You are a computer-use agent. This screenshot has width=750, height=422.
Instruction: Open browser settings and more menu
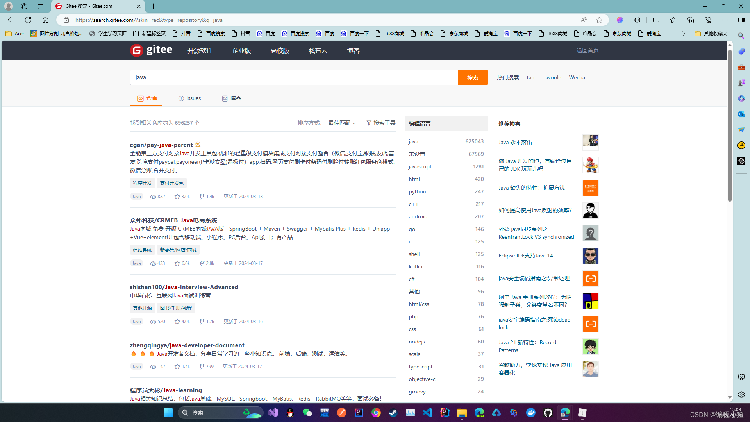tap(725, 20)
